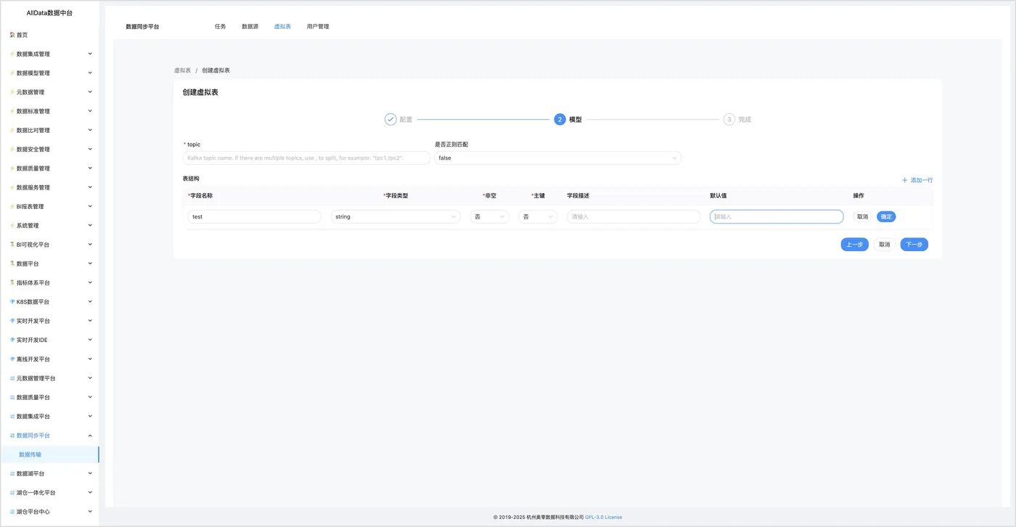Image resolution: width=1016 pixels, height=527 pixels.
Task: Focus the topic input field
Action: click(x=306, y=158)
